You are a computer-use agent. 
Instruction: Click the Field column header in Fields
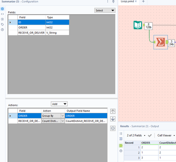(x=31, y=17)
